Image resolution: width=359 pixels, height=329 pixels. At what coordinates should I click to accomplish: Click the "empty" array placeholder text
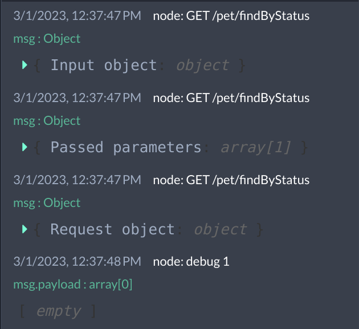59,311
